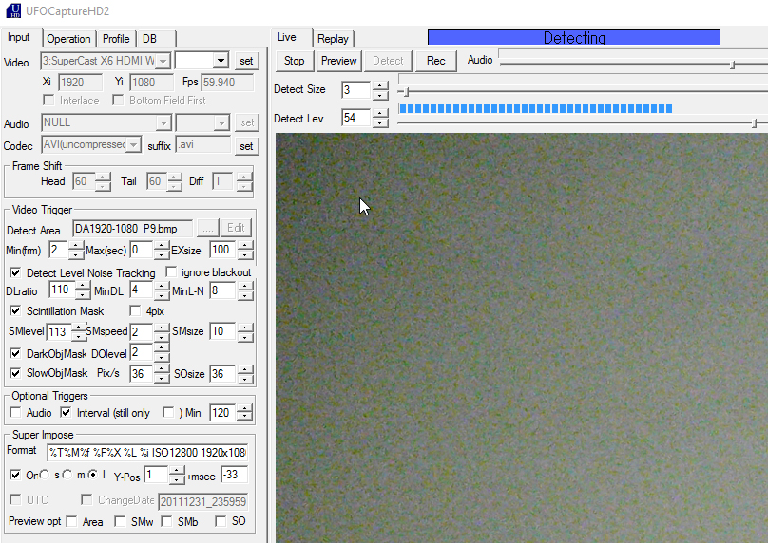Click the UFOCaptureHD2 title bar icon
Screen dimensions: 768x543
13,10
